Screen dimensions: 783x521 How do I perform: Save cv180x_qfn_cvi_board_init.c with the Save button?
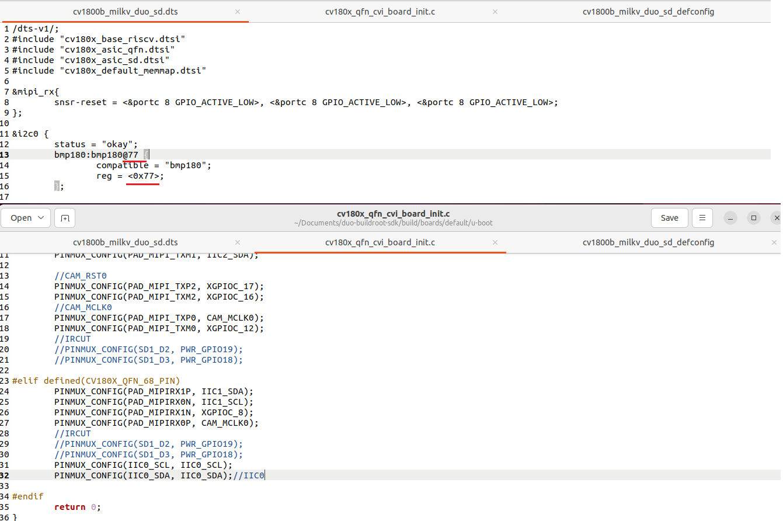[669, 218]
